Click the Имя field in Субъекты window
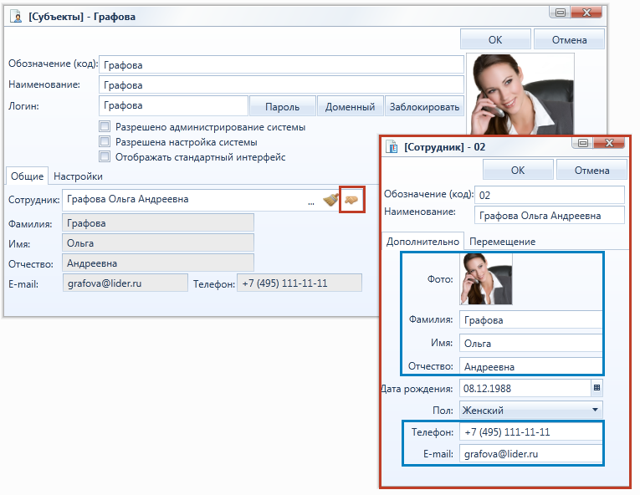Screen dimensions: 640x495 (158, 242)
